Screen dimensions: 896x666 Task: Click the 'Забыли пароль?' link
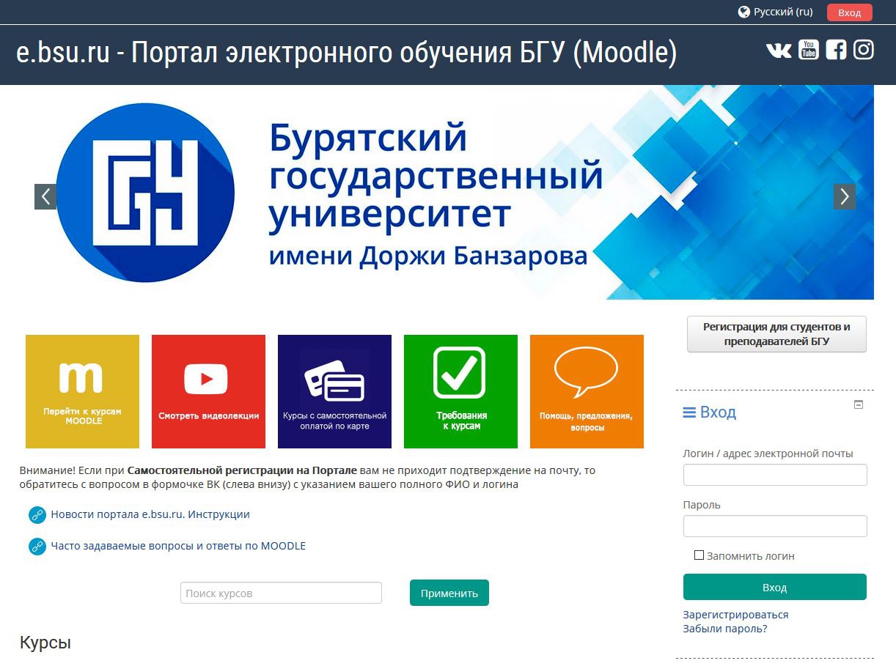[724, 629]
